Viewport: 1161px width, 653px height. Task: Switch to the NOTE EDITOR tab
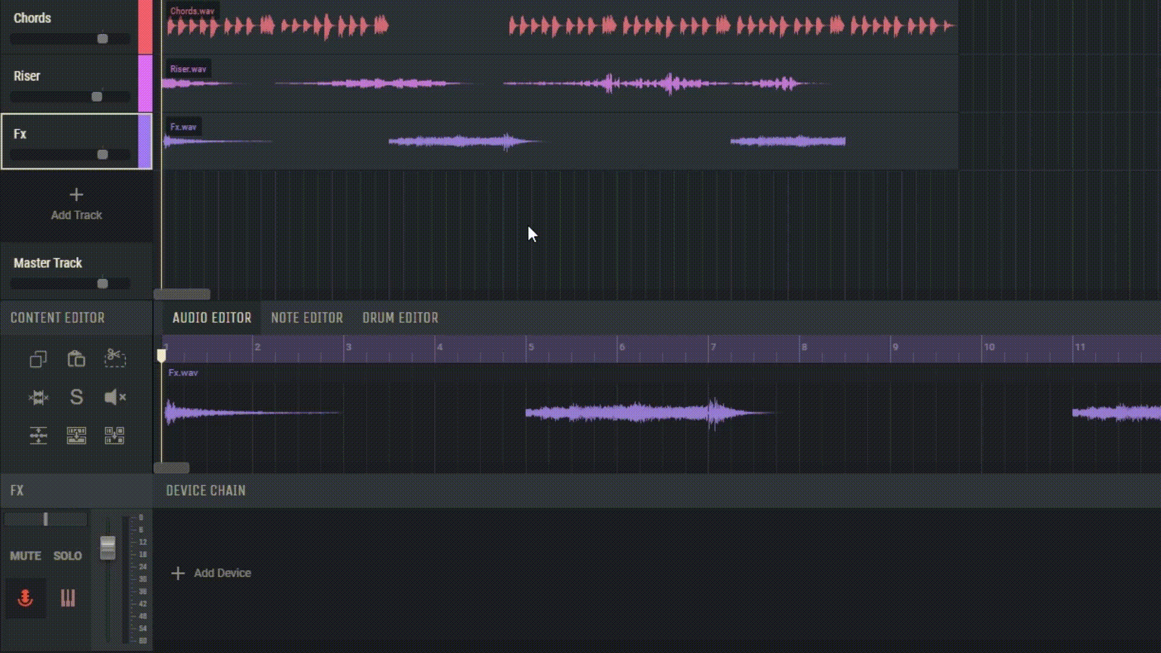click(307, 317)
